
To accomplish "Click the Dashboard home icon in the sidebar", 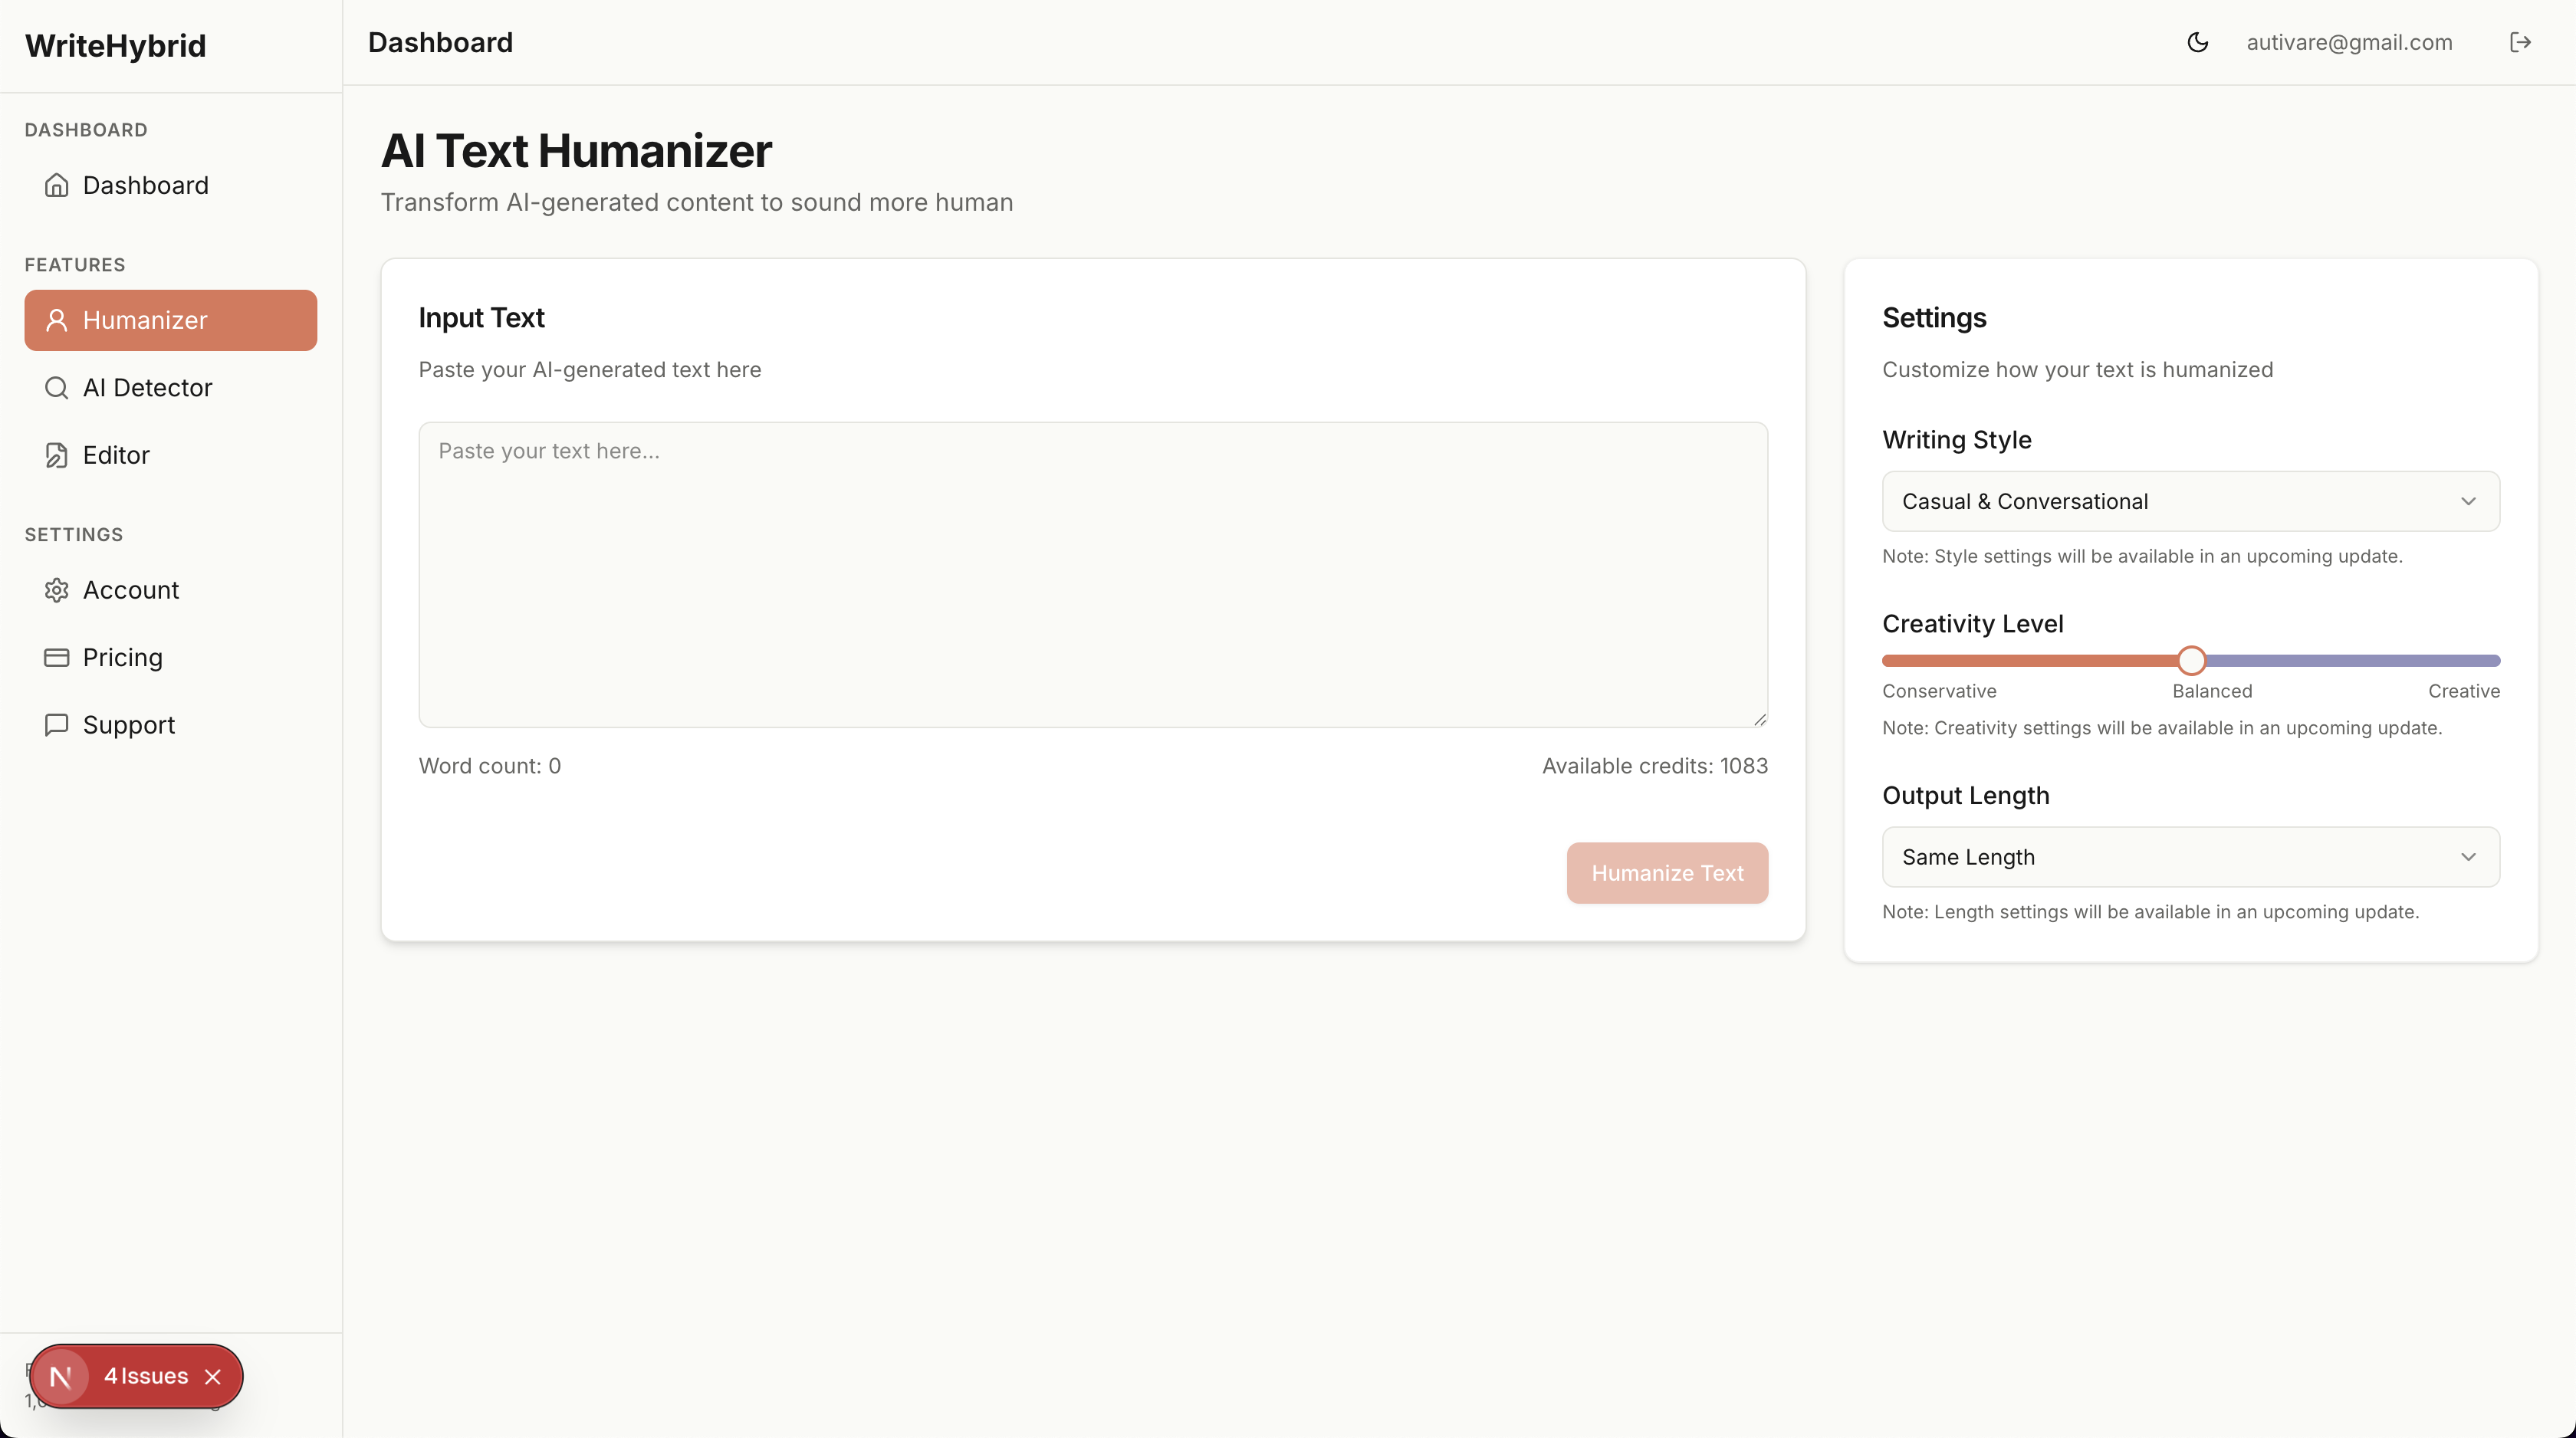I will click(x=56, y=185).
